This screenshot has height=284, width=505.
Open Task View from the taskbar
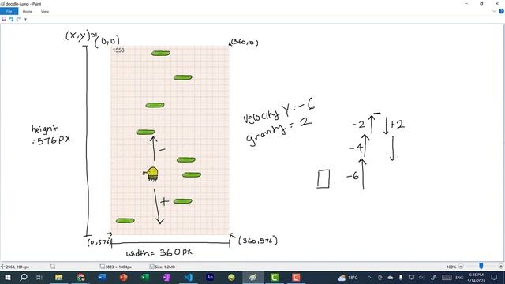[x=39, y=277]
